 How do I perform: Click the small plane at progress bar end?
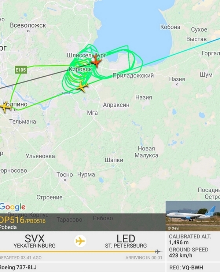(157, 251)
